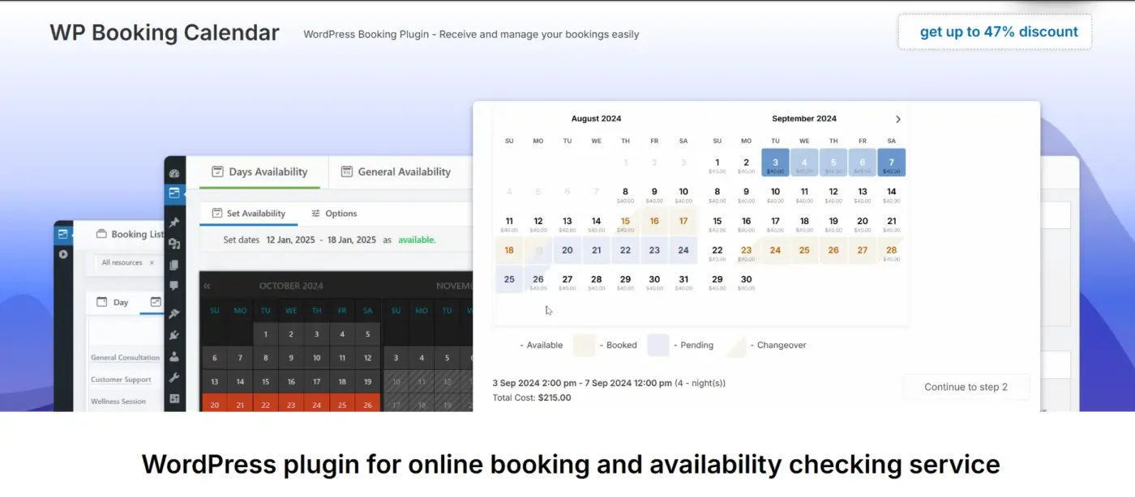The width and height of the screenshot is (1135, 497).
Task: Click the Pending legend color swatch
Action: [x=658, y=345]
